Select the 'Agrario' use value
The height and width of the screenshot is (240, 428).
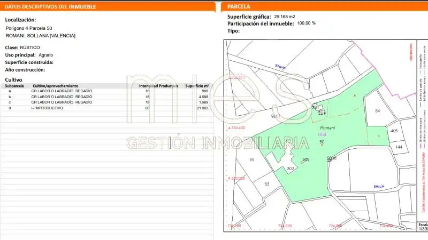click(45, 55)
